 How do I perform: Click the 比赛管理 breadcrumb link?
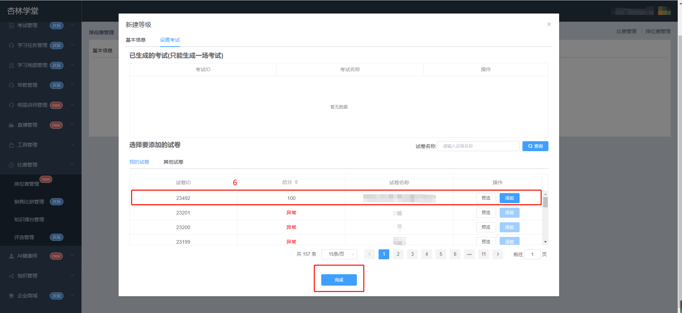coord(626,32)
